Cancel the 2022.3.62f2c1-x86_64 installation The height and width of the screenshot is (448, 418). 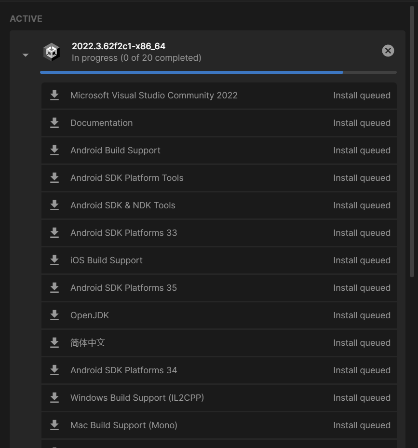(388, 51)
